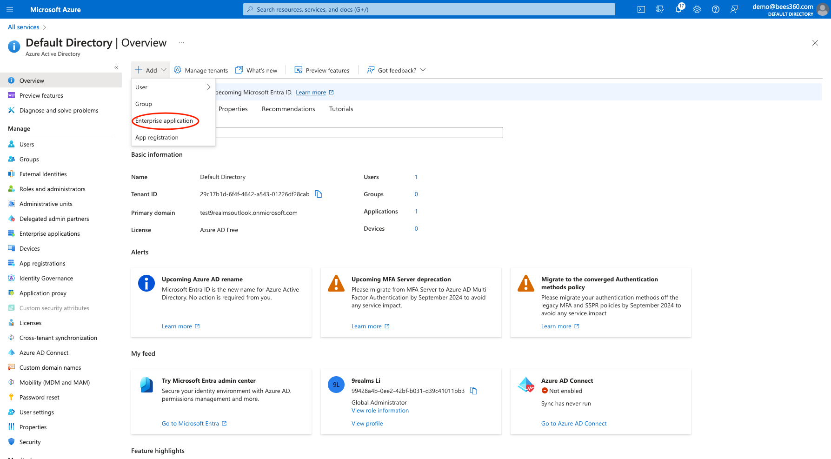The width and height of the screenshot is (831, 459).
Task: Switch to the Properties tab
Action: click(x=233, y=109)
